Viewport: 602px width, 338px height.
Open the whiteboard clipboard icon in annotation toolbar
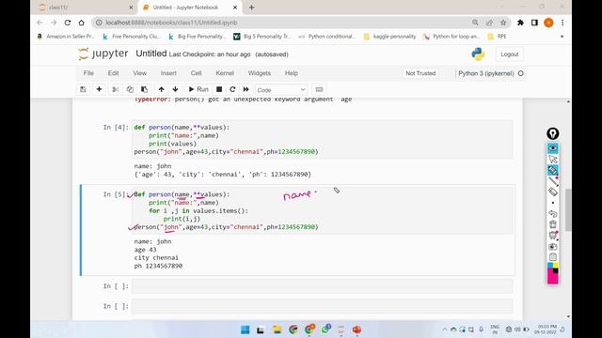(x=553, y=257)
